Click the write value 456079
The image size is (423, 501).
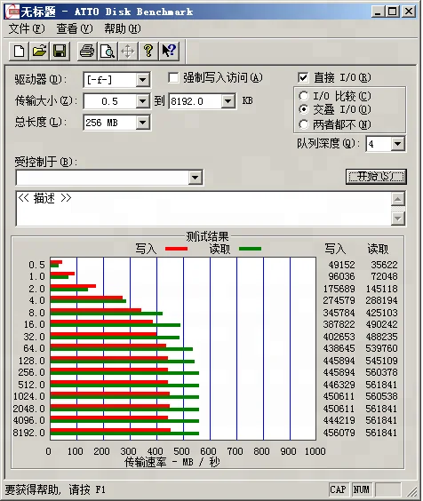coord(339,433)
